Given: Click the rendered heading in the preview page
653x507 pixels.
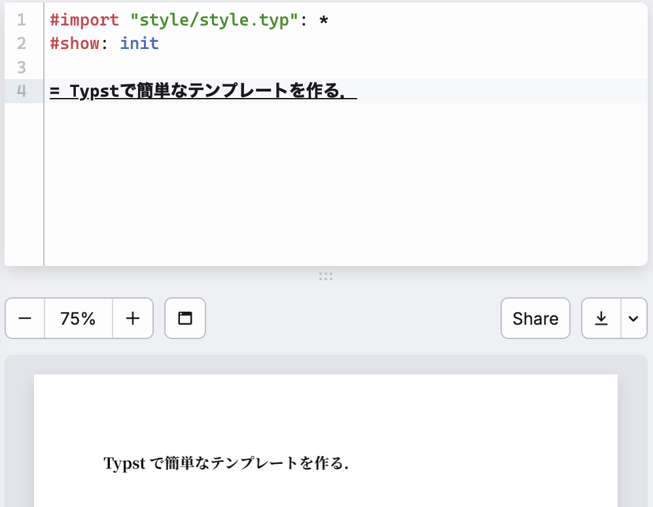Looking at the screenshot, I should click(x=226, y=464).
